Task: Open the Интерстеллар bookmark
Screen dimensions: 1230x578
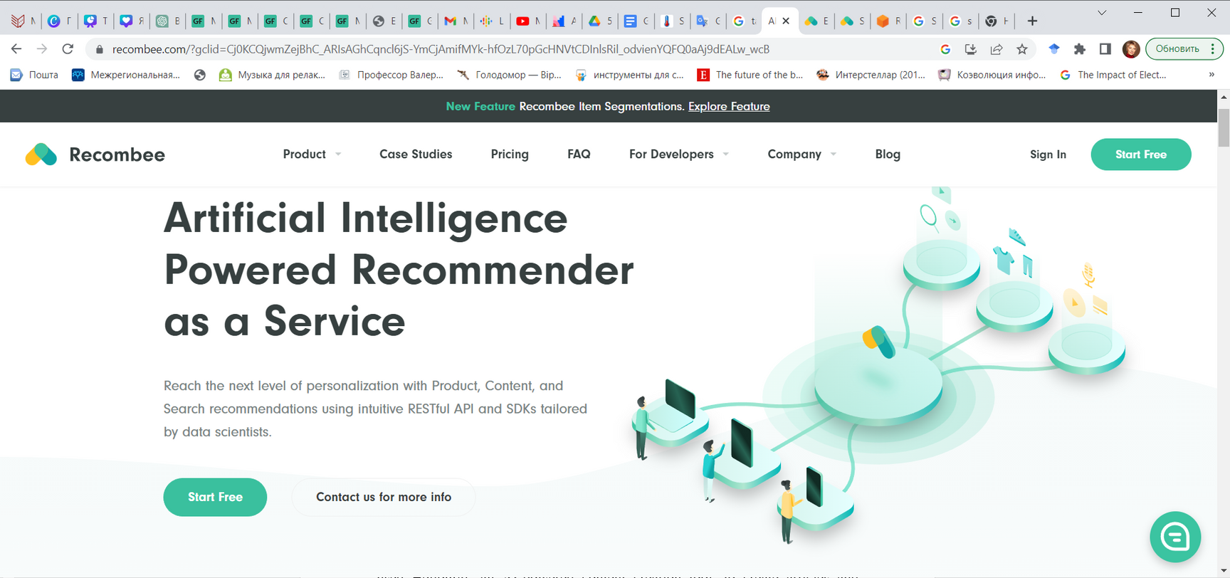Action: click(x=871, y=75)
